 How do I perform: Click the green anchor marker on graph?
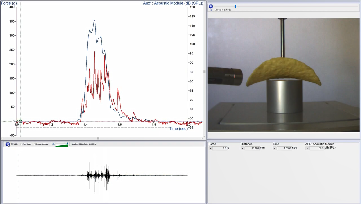coord(21,121)
